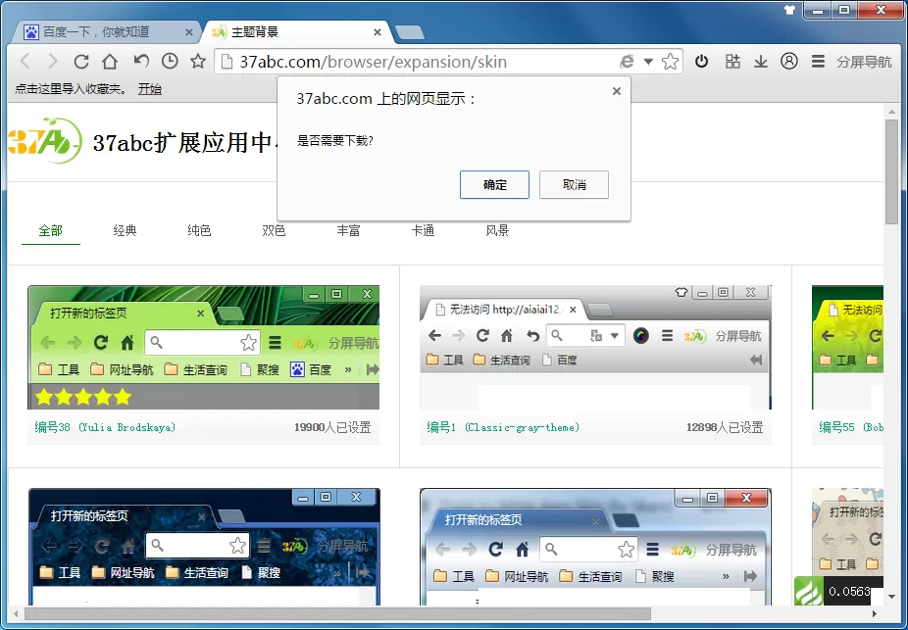
Task: Click 分屏导航 in the toolbar
Action: coord(864,62)
